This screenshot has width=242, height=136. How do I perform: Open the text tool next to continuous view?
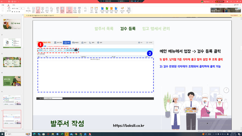point(75,10)
